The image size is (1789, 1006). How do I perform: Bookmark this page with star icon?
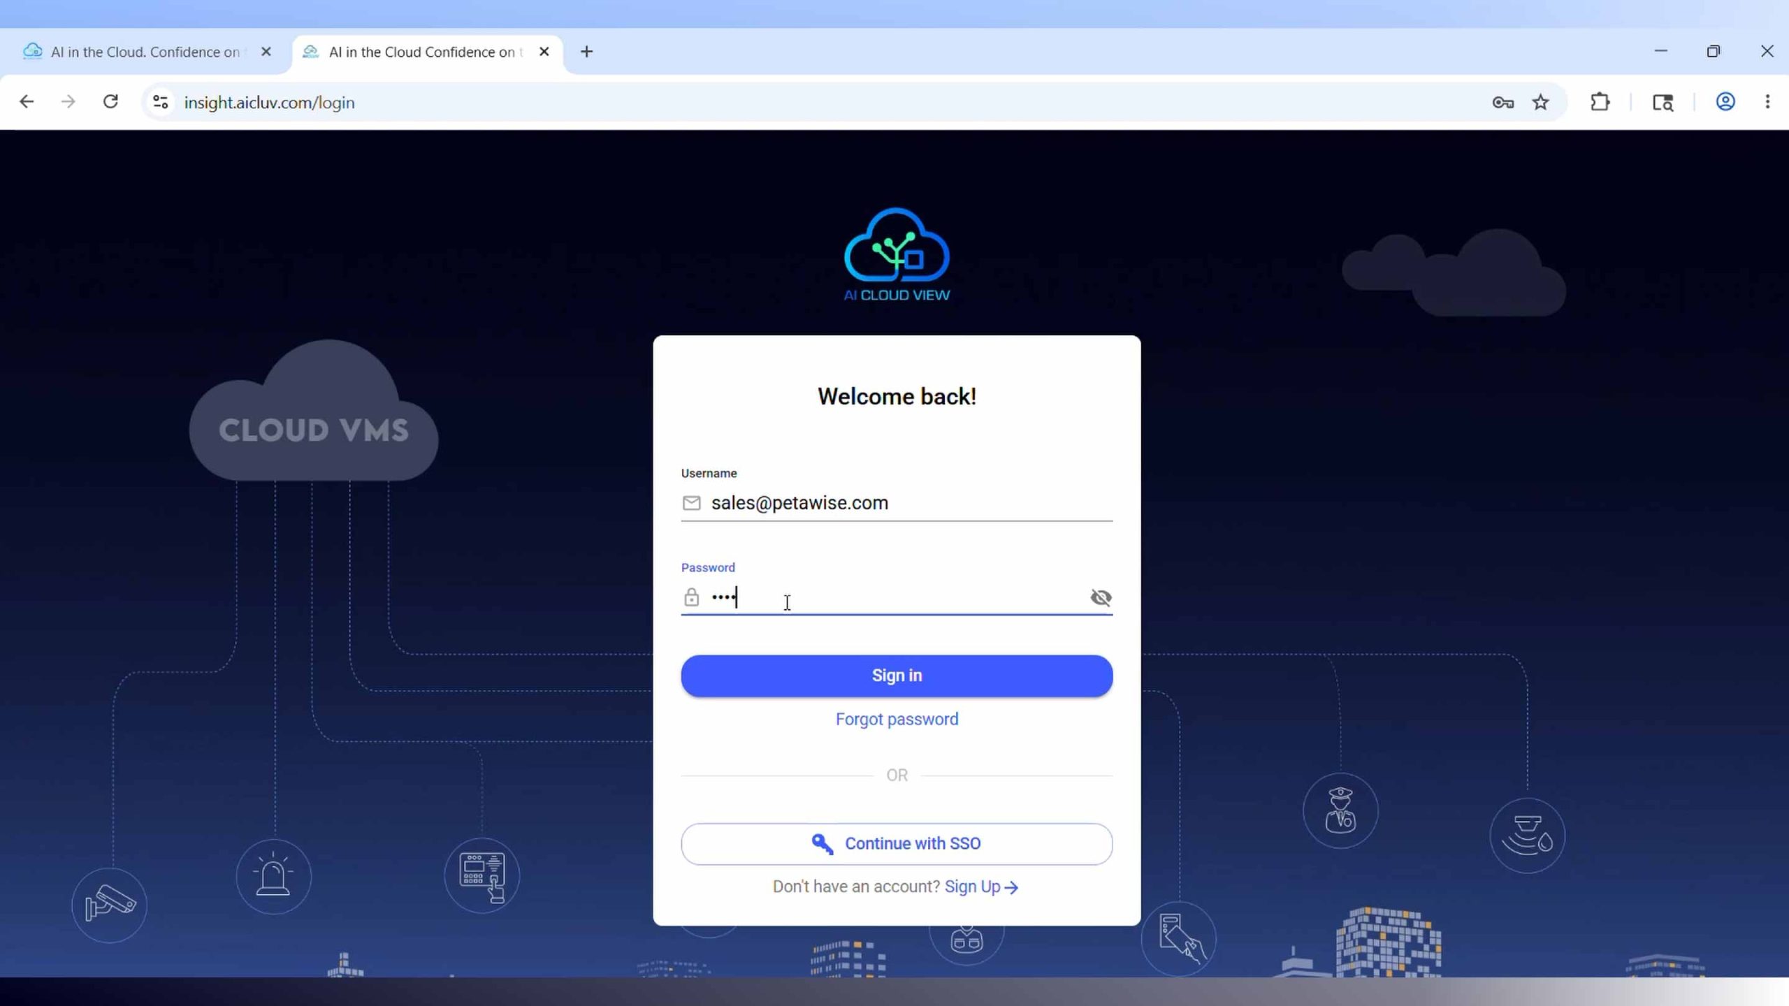[1540, 103]
